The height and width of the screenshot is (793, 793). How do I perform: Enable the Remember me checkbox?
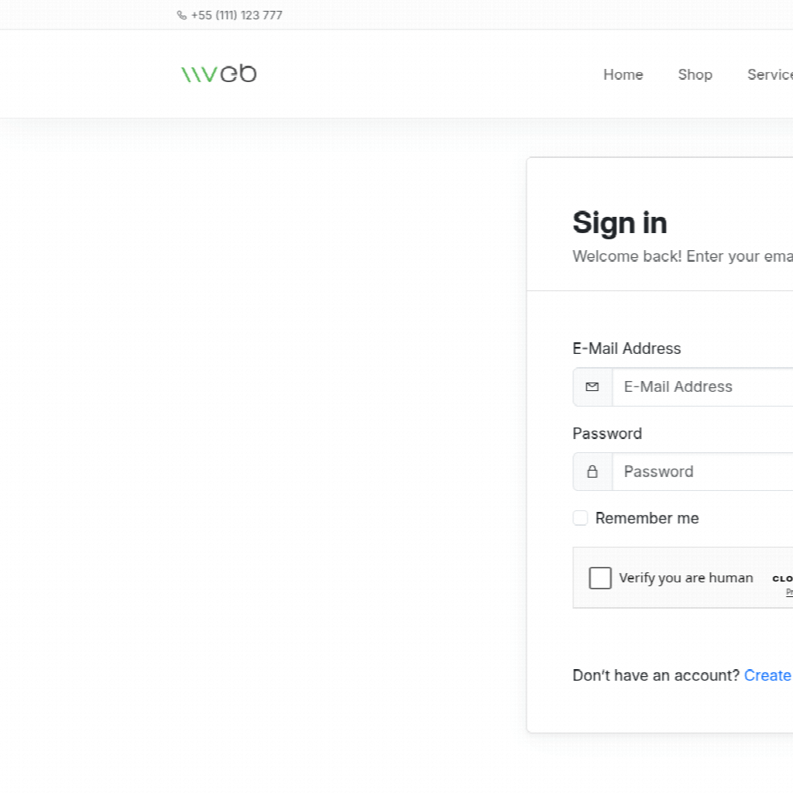click(580, 518)
